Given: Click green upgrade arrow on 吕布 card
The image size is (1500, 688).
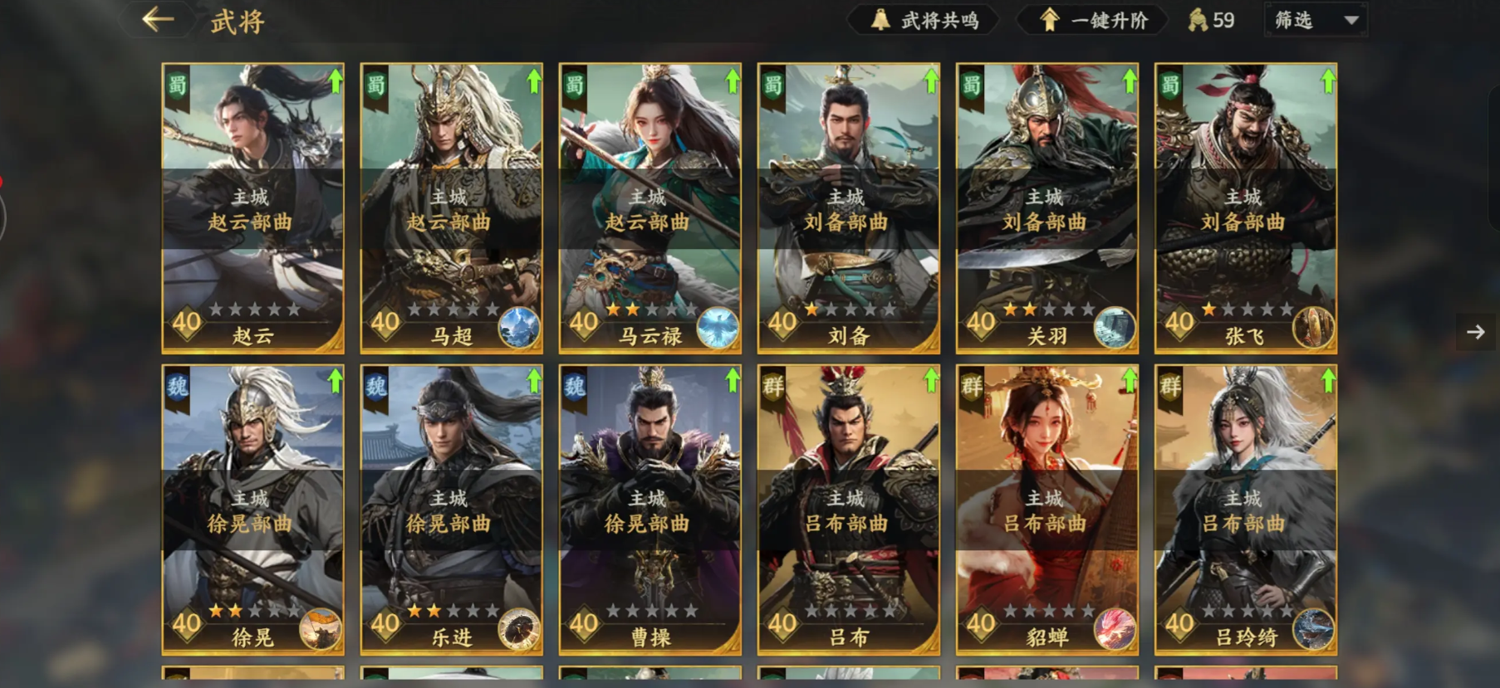Looking at the screenshot, I should (x=930, y=383).
